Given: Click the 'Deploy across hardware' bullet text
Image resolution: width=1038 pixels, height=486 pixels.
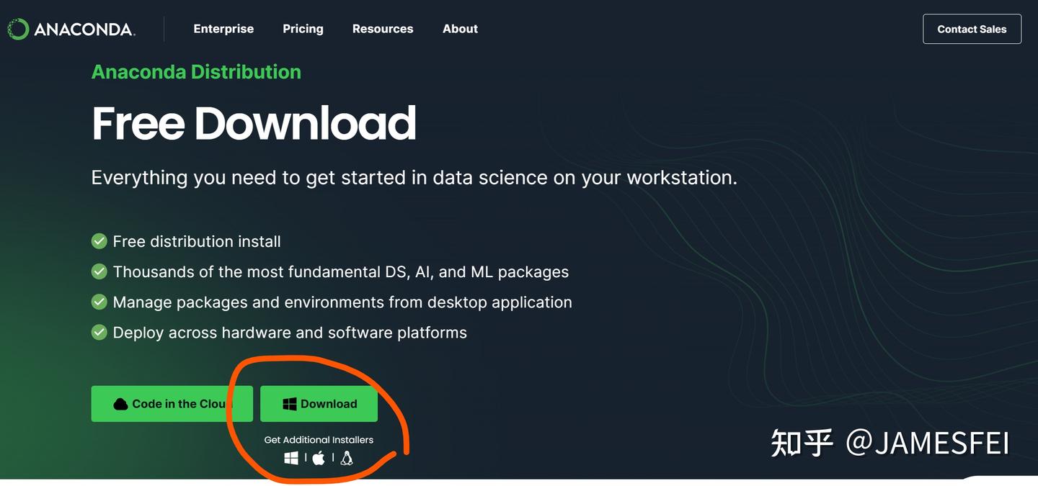Looking at the screenshot, I should pos(290,333).
